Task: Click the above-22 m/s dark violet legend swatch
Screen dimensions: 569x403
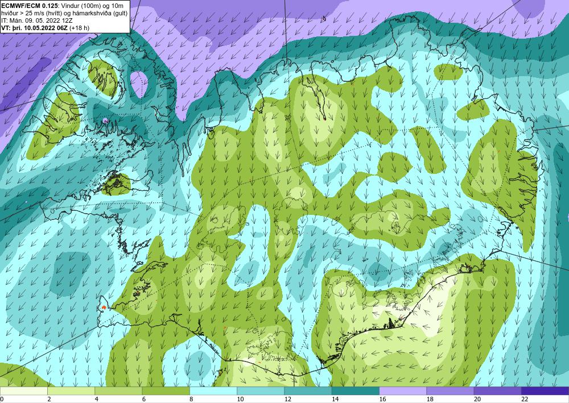Action: pyautogui.click(x=545, y=390)
